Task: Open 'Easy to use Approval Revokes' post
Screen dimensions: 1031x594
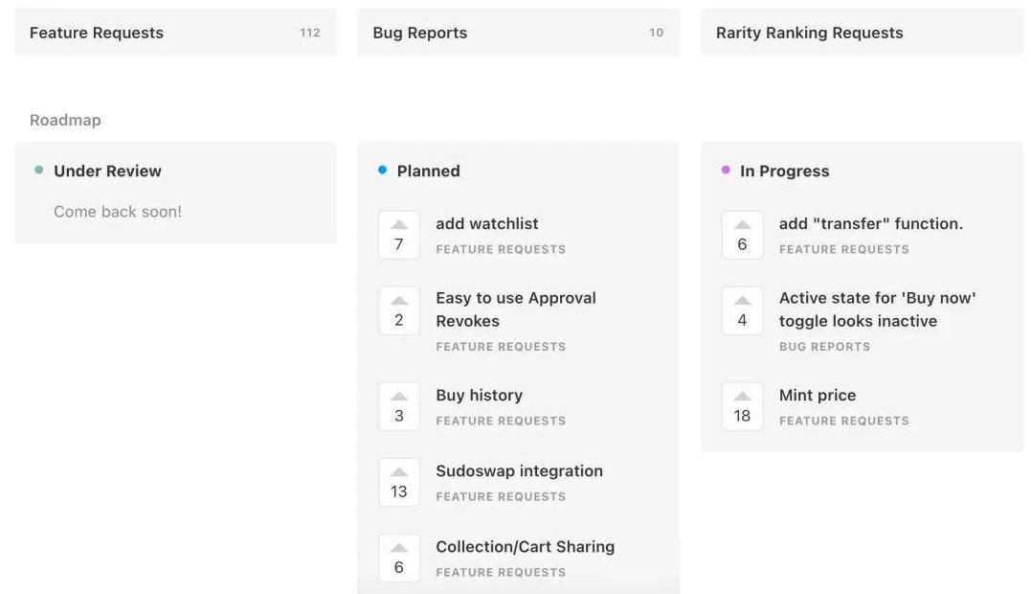Action: click(x=515, y=309)
